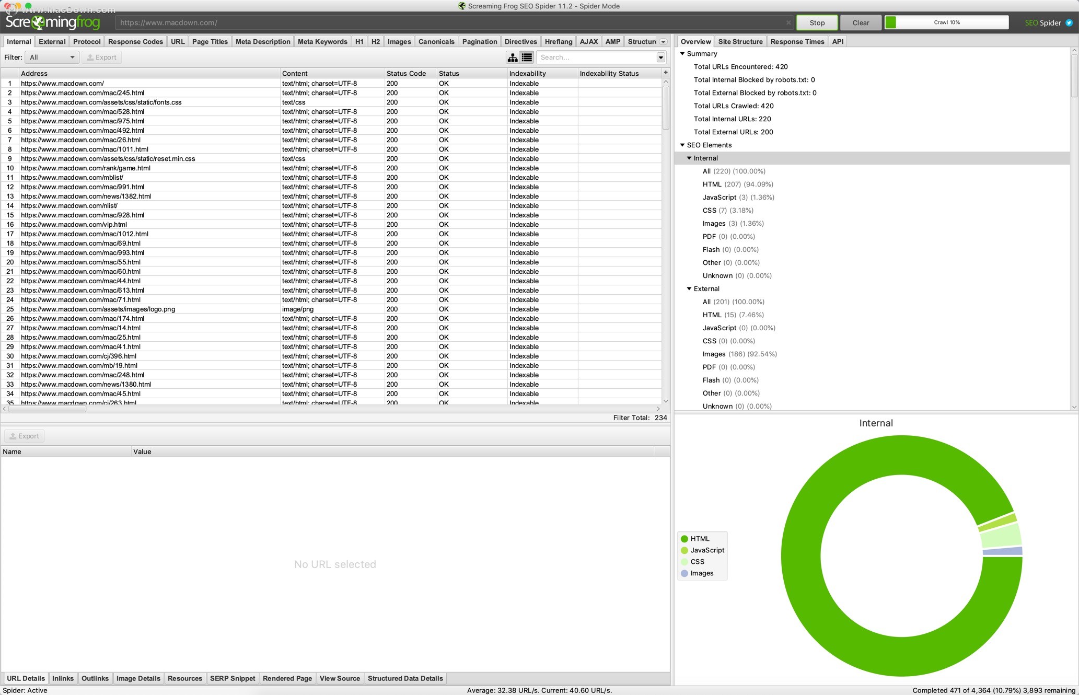Collapse the SEO Elements section
Screen dimensions: 1079x695
[x=682, y=145]
